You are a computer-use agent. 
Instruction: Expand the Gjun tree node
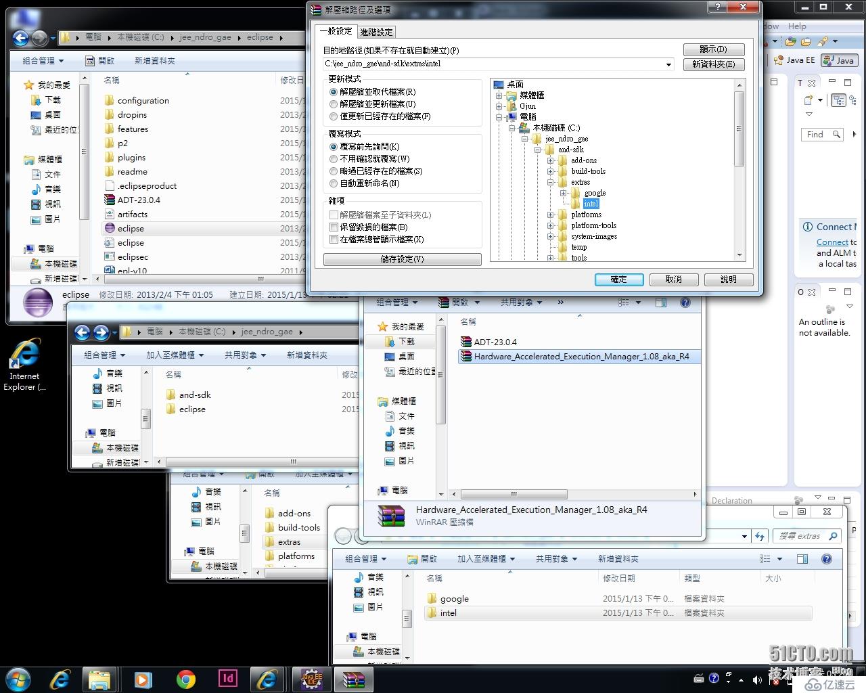coord(499,106)
